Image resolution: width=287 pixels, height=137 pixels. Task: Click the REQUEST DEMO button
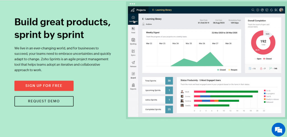pyautogui.click(x=44, y=101)
